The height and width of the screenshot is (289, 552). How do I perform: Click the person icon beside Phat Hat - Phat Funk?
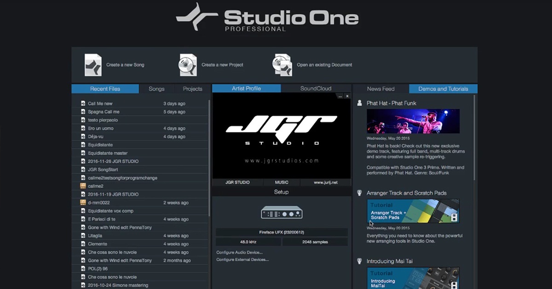[360, 103]
